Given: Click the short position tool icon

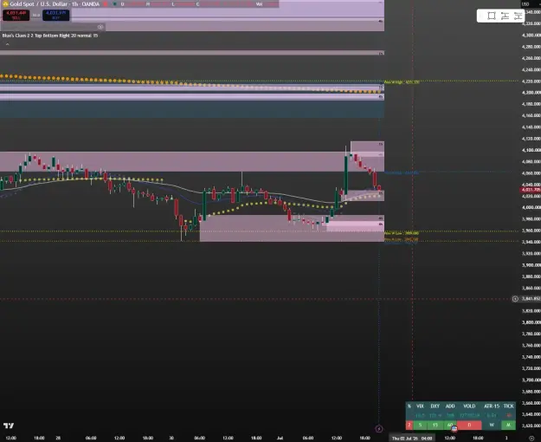Looking at the screenshot, I should (x=518, y=16).
